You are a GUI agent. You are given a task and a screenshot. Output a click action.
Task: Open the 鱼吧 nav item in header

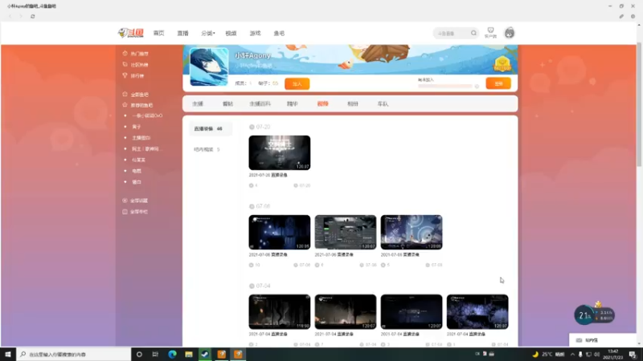(x=279, y=33)
